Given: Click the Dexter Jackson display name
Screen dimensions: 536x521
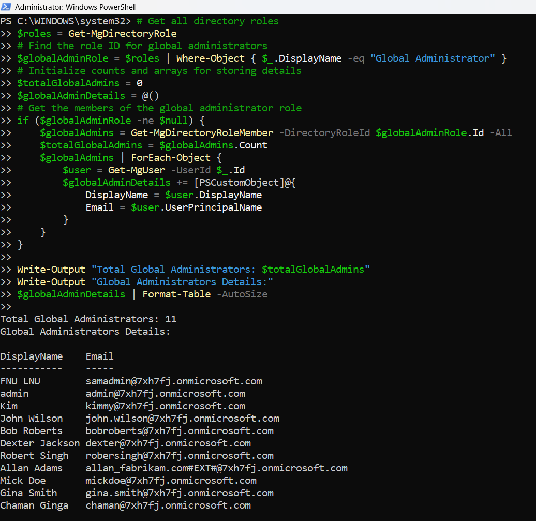Looking at the screenshot, I should [40, 443].
